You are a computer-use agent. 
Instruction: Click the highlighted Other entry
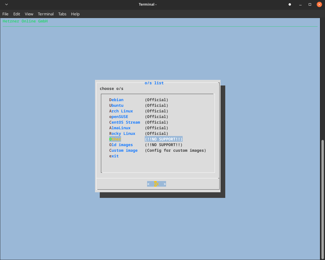pos(115,139)
